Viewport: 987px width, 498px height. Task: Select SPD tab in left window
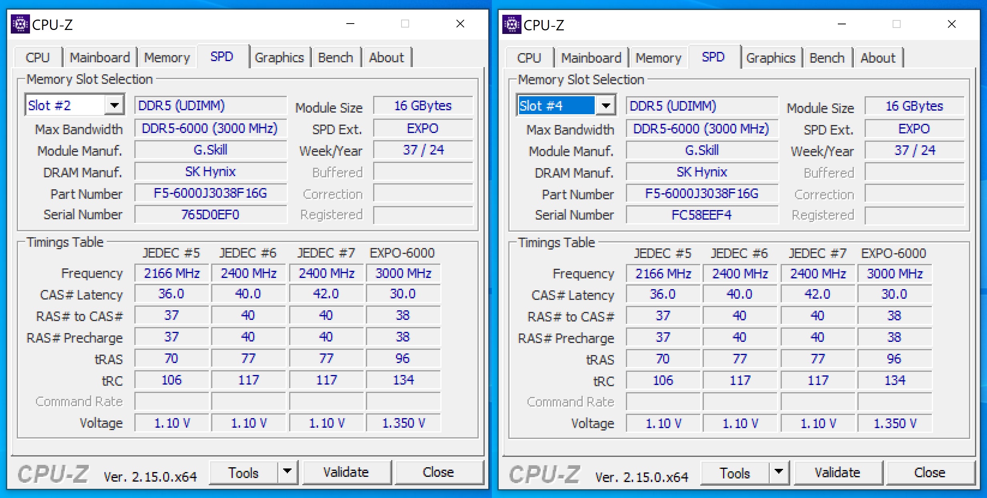tap(222, 56)
